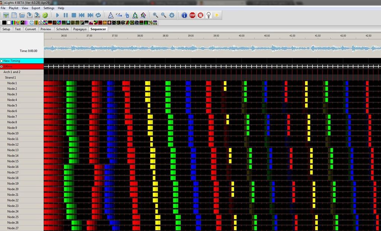The width and height of the screenshot is (381, 231).
Task: Click the 41.00 mark on time ruler
Action: 292,36
